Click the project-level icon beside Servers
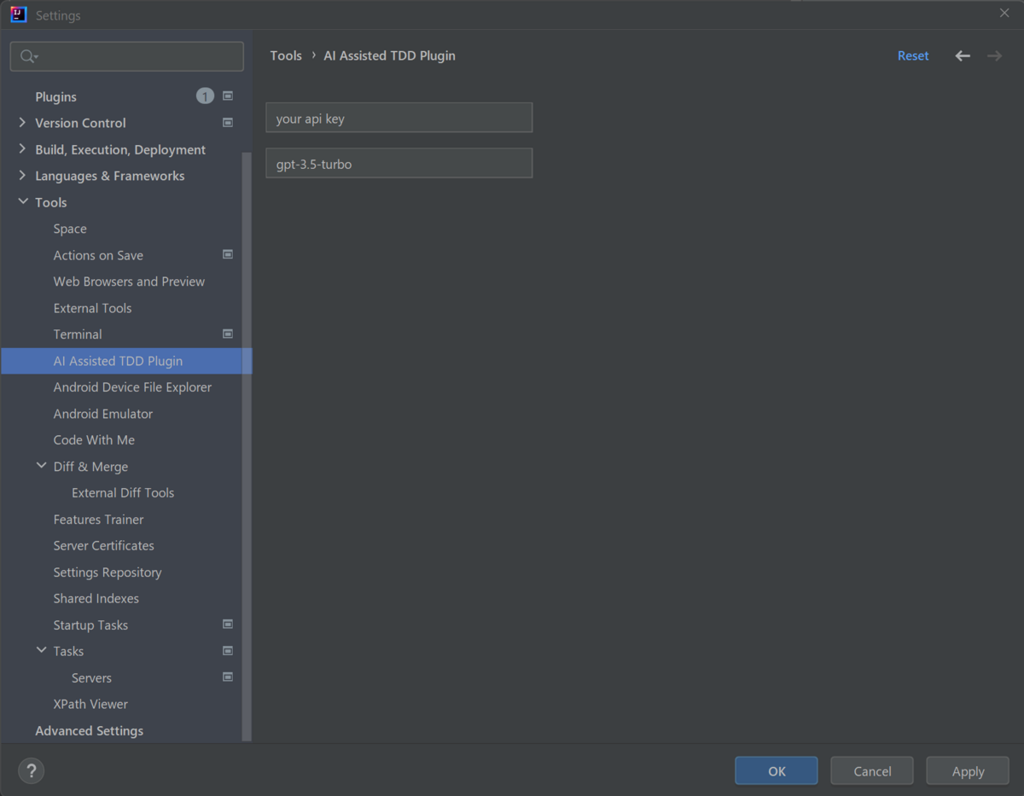Screen dimensions: 1024x796 (x=228, y=677)
